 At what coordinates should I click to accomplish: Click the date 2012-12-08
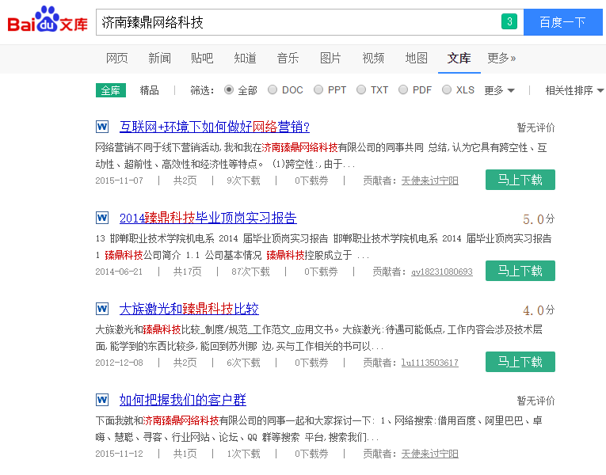(119, 363)
